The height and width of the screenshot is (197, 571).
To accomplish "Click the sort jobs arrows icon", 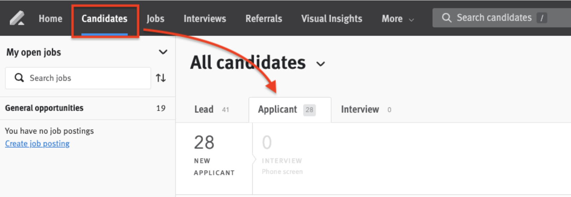I will pyautogui.click(x=161, y=78).
